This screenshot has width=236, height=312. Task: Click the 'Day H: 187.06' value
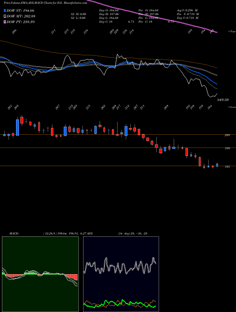click(x=109, y=14)
